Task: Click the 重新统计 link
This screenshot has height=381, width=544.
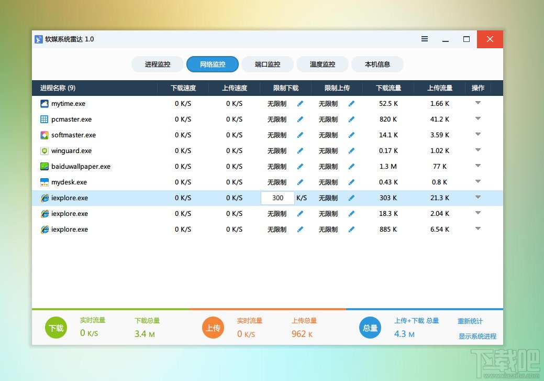Action: pyautogui.click(x=470, y=321)
